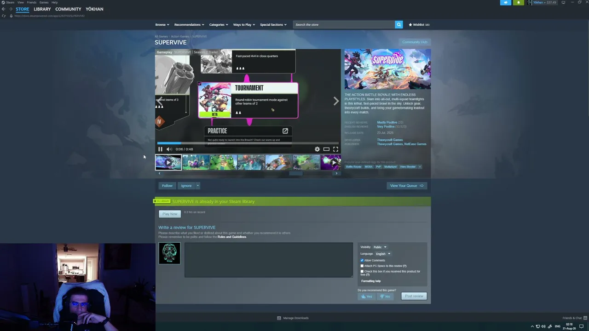The height and width of the screenshot is (331, 589).
Task: Click the review text area
Action: [x=269, y=260]
